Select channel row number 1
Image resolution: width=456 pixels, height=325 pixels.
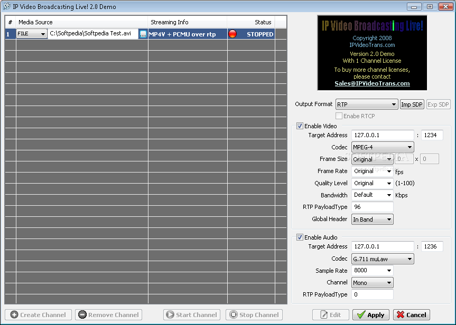click(x=10, y=34)
